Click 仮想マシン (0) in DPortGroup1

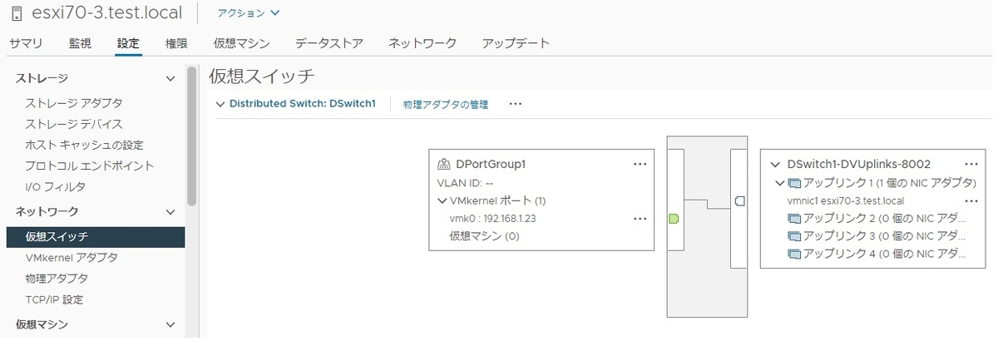pos(484,236)
